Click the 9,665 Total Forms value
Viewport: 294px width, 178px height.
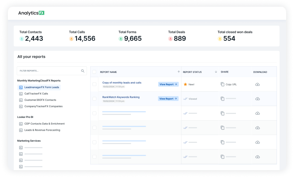click(x=133, y=38)
